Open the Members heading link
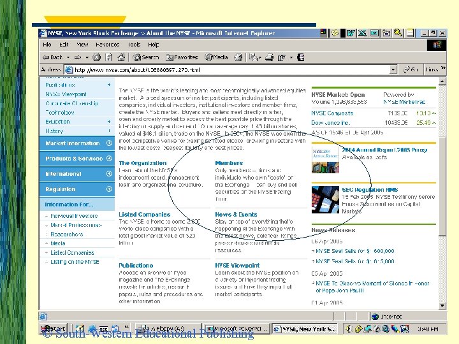Viewport: 459px width, 344px height. [229, 163]
